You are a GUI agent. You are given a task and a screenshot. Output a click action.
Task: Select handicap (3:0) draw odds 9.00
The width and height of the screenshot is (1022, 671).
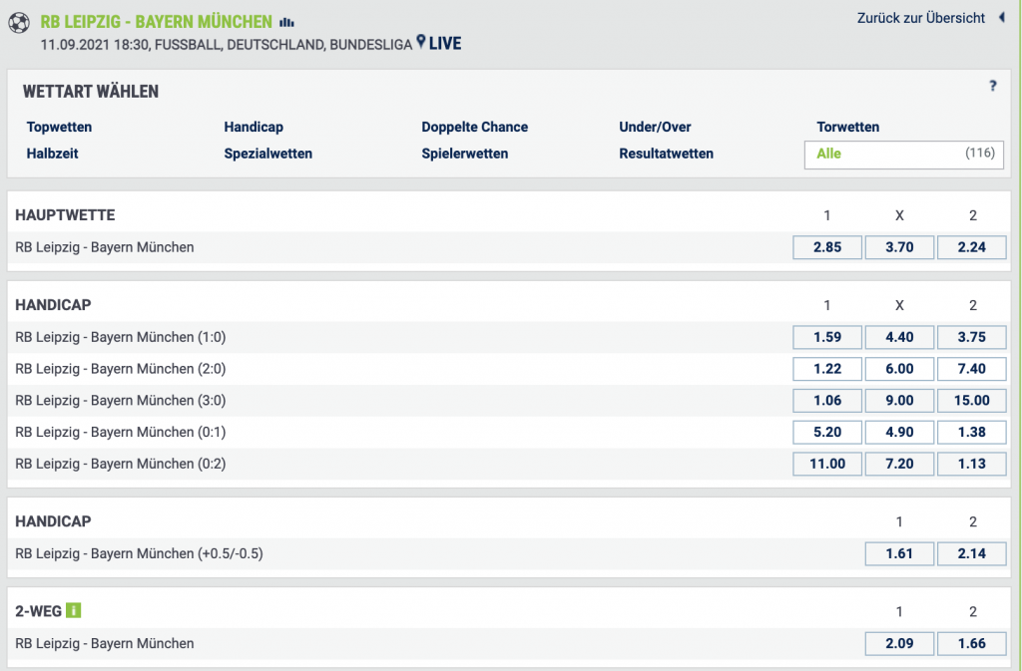pos(899,400)
